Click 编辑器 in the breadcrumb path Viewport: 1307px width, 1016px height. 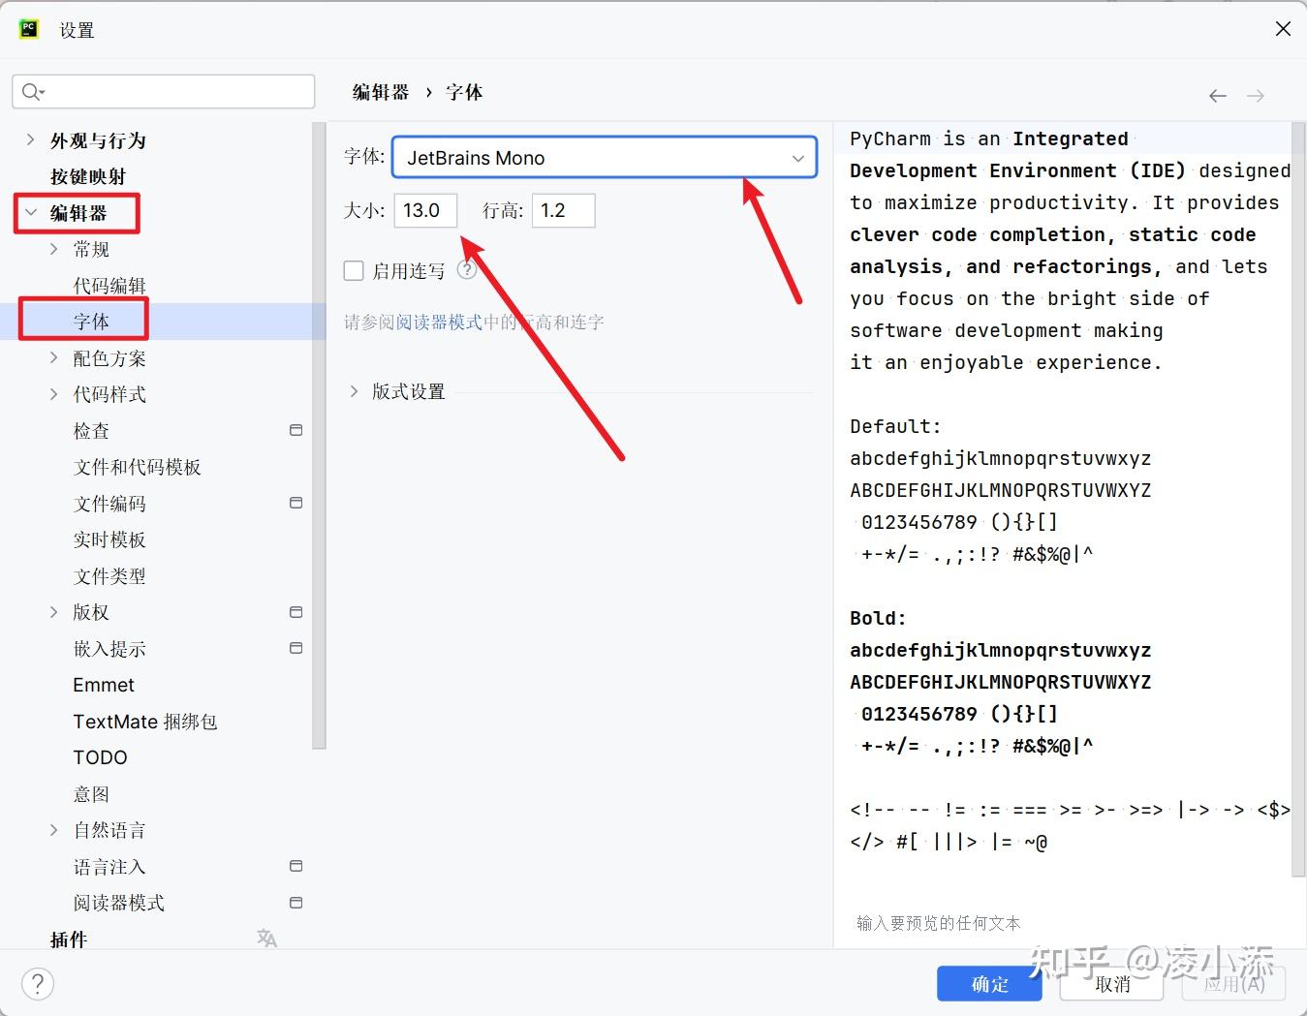[379, 91]
